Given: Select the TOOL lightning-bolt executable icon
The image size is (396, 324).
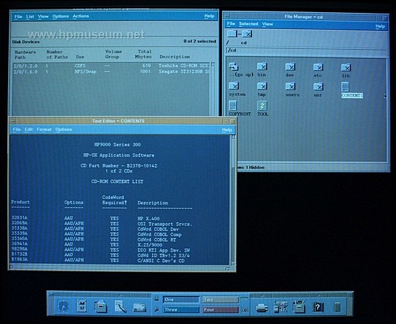Looking at the screenshot, I should click(x=262, y=105).
